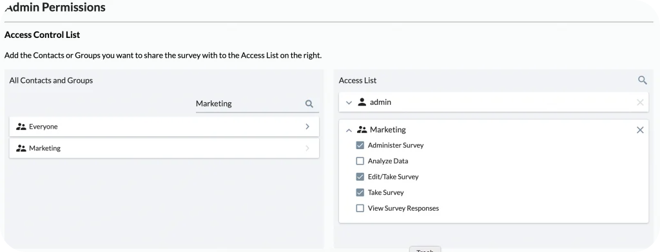Click the partially visible Trash button
This screenshot has height=252, width=660.
click(x=425, y=249)
